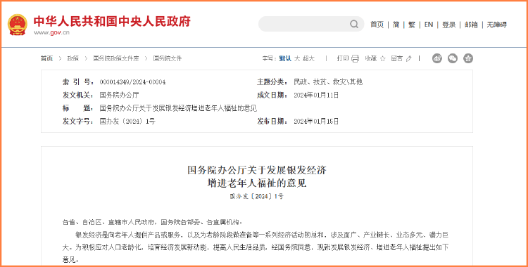
Task: Open the 邮箱 mailbox link
Action: pyautogui.click(x=471, y=25)
